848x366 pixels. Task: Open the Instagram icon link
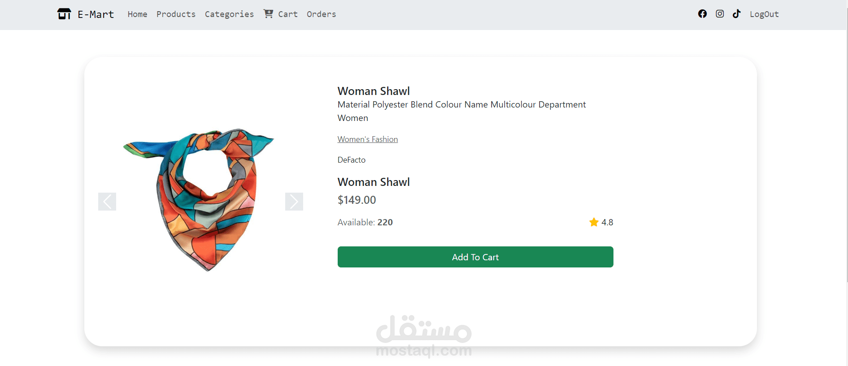(720, 14)
